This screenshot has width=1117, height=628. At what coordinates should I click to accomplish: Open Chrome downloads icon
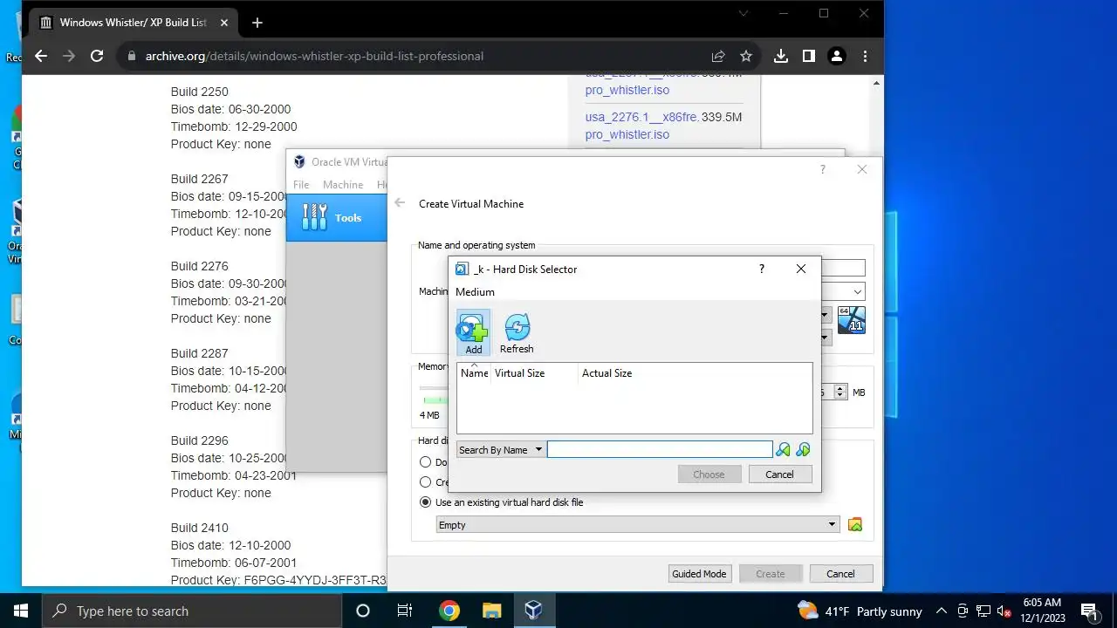click(781, 56)
